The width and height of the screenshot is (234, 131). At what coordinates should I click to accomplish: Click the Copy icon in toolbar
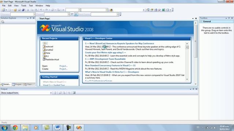(32, 10)
